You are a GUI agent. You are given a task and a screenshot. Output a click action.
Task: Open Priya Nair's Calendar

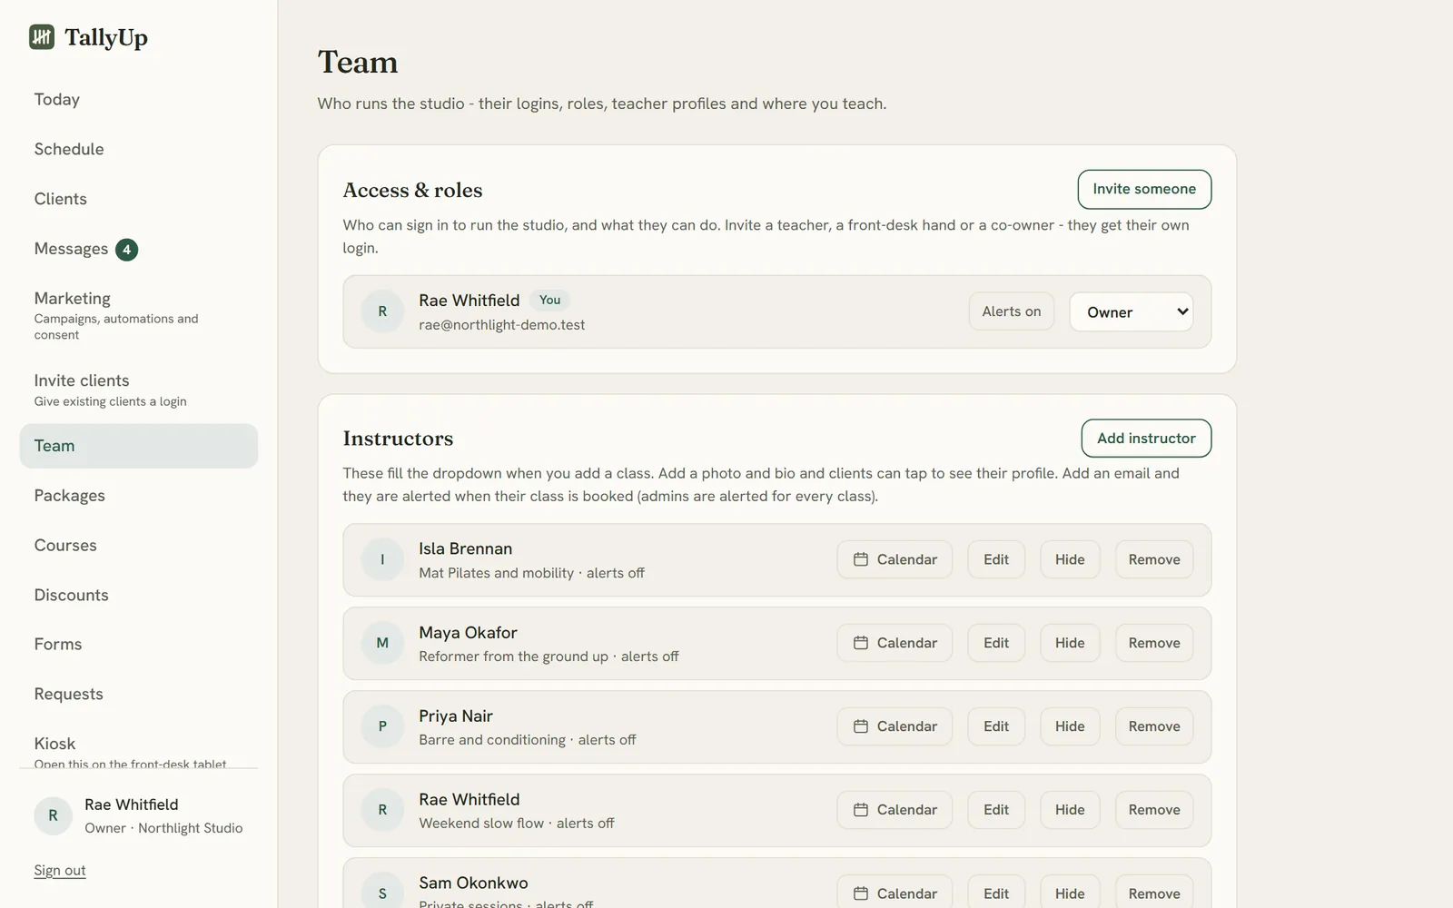coord(895,726)
